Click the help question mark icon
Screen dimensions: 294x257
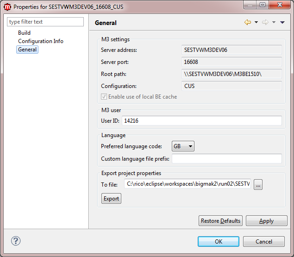pos(16,241)
